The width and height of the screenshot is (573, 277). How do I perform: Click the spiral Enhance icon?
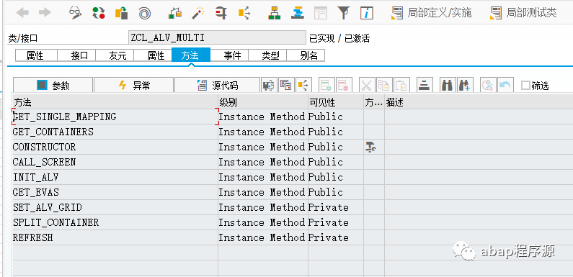pyautogui.click(x=145, y=13)
